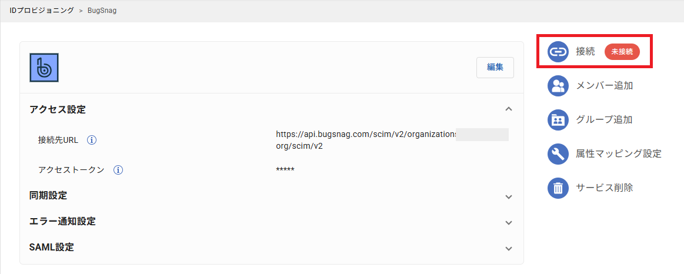The image size is (684, 274).
Task: Click the グループ追加 folder icon
Action: click(558, 120)
